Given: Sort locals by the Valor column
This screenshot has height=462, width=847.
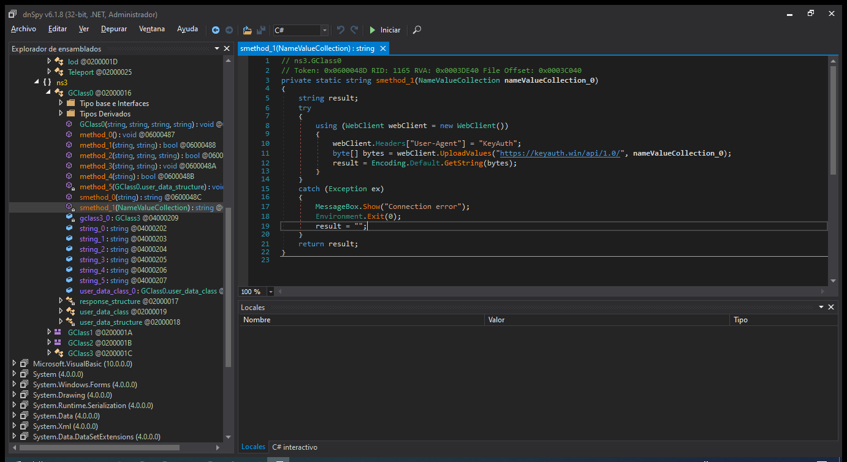Looking at the screenshot, I should [x=608, y=320].
